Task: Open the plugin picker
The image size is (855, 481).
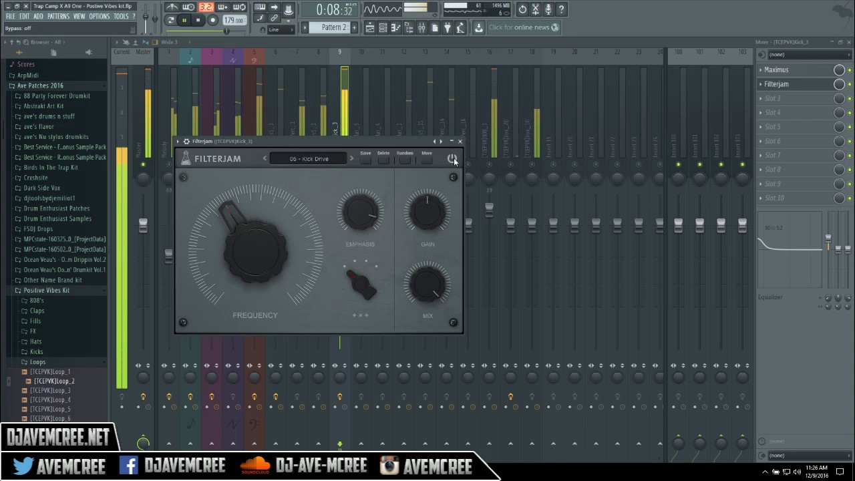Action: coord(446,27)
